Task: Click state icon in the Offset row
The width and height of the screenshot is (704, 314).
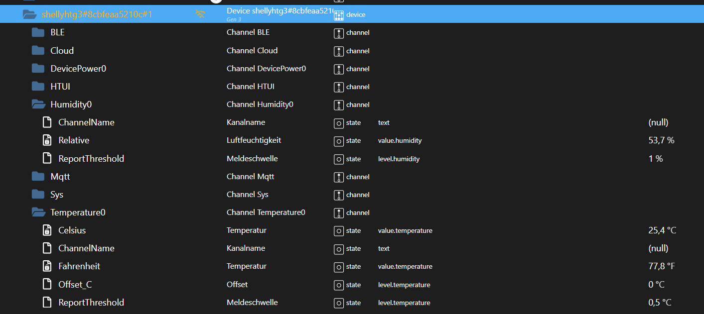Action: coord(339,285)
